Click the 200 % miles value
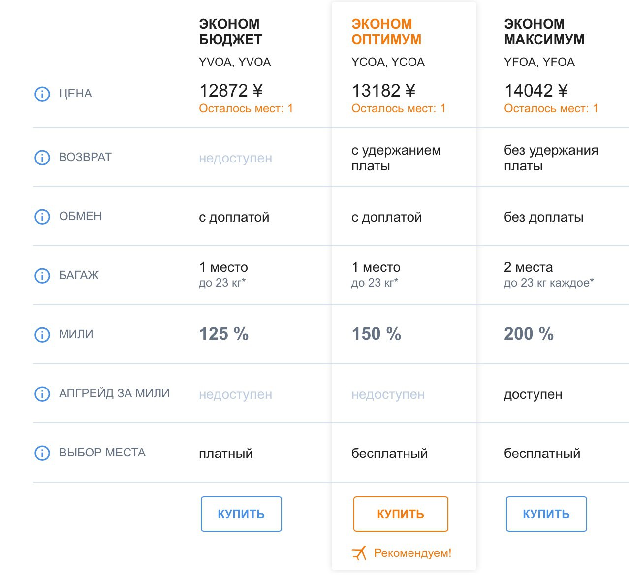 coord(529,334)
